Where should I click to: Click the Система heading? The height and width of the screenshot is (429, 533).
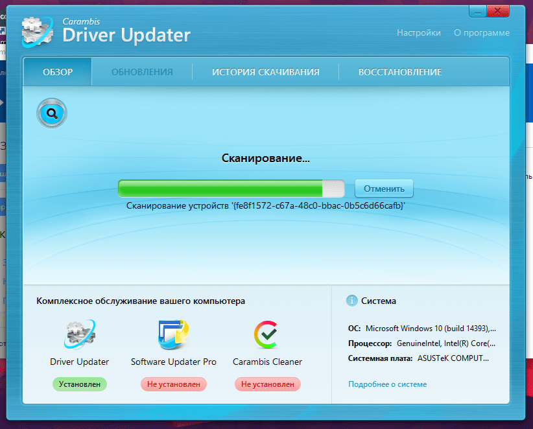tap(378, 301)
